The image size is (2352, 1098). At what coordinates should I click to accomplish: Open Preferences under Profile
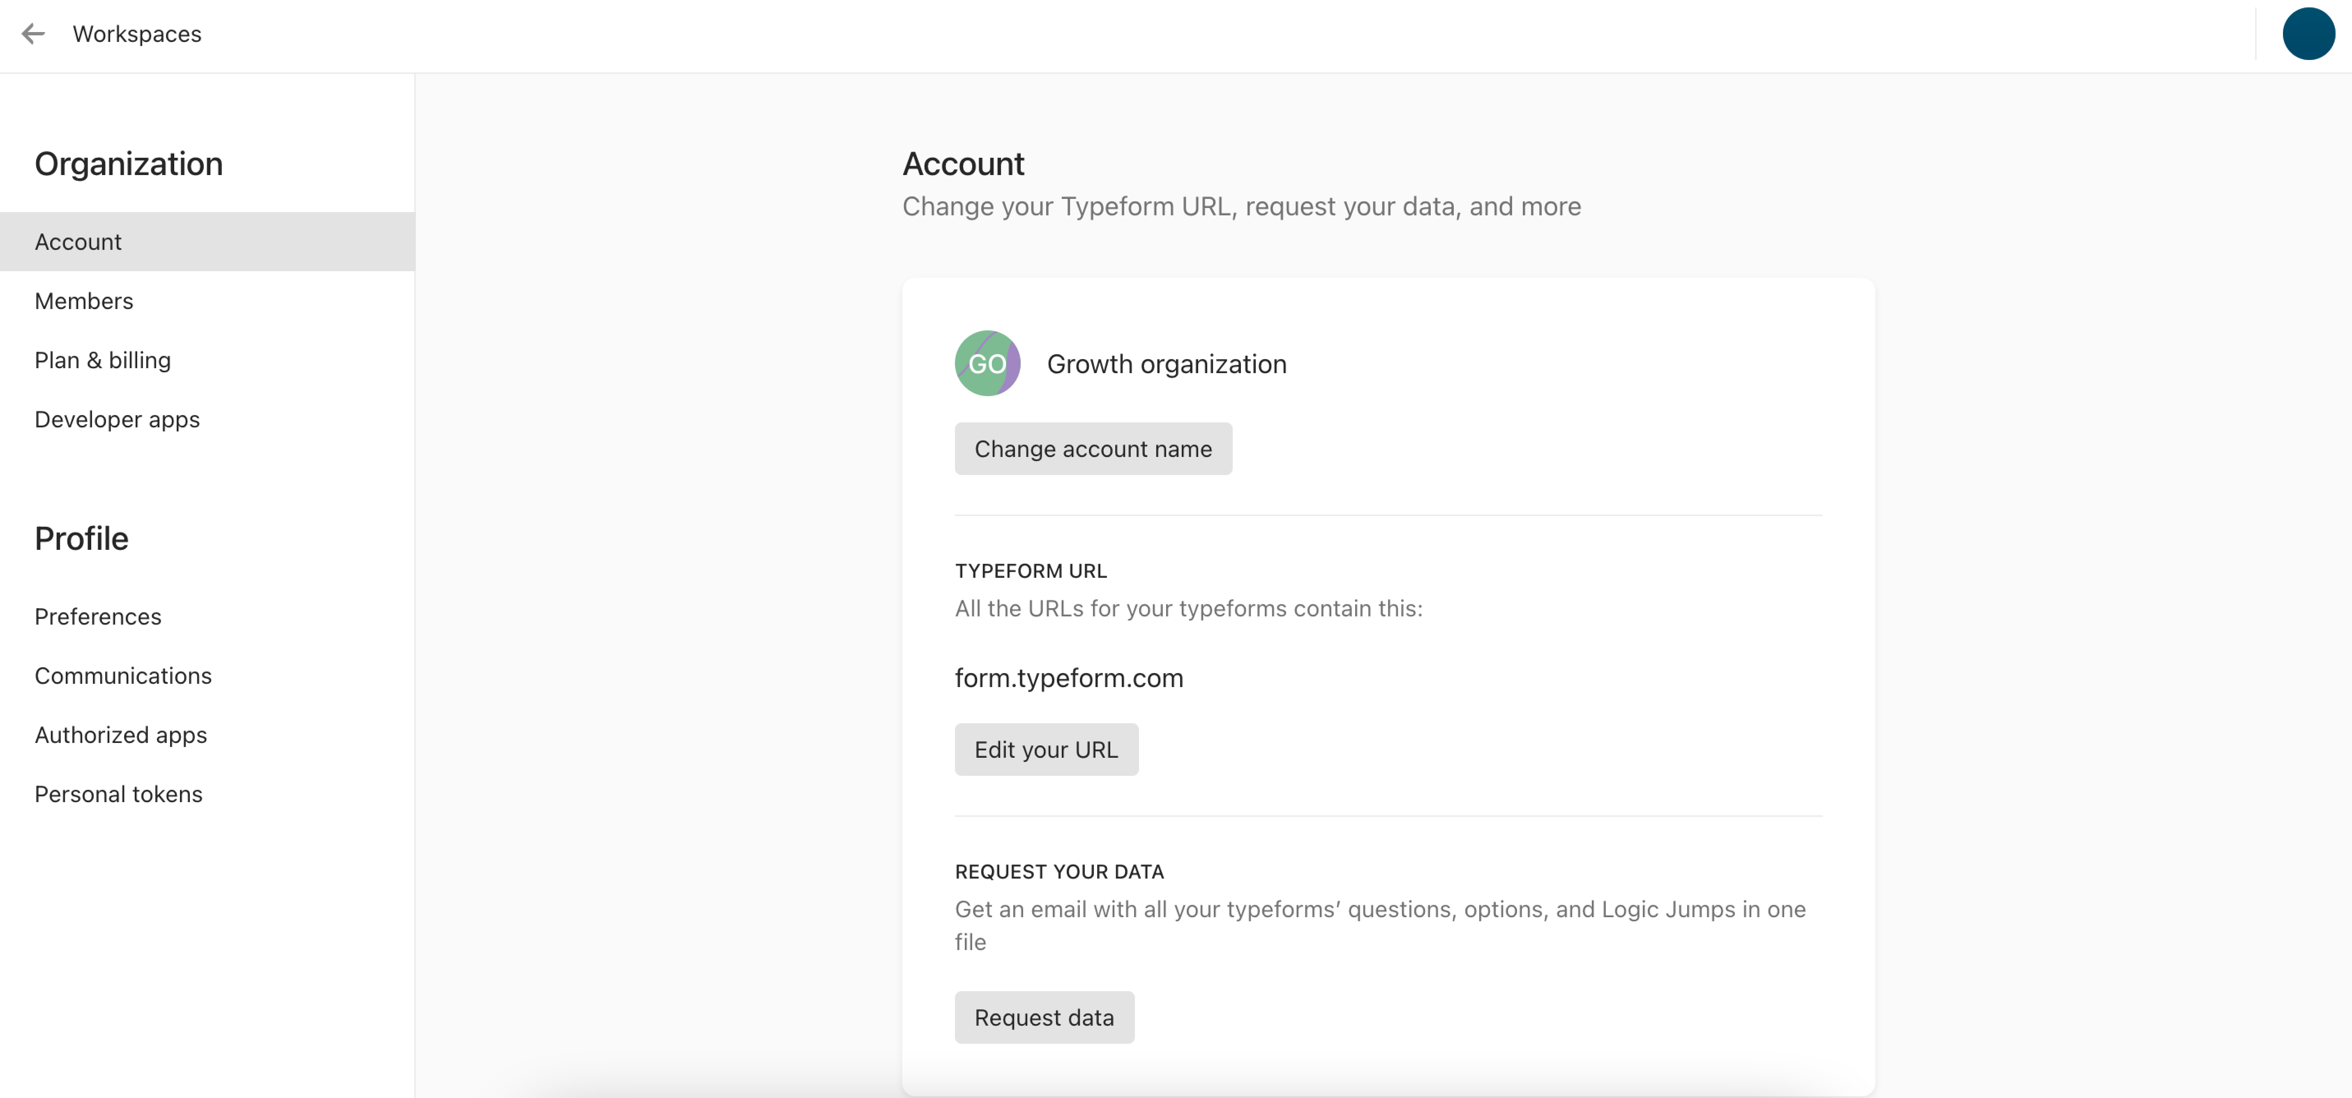pyautogui.click(x=207, y=616)
